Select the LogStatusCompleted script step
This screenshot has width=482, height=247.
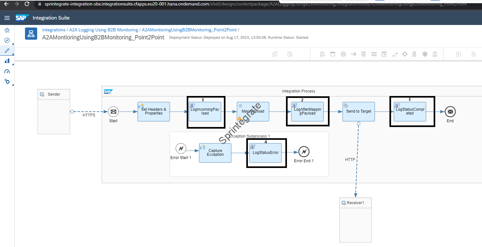[410, 112]
